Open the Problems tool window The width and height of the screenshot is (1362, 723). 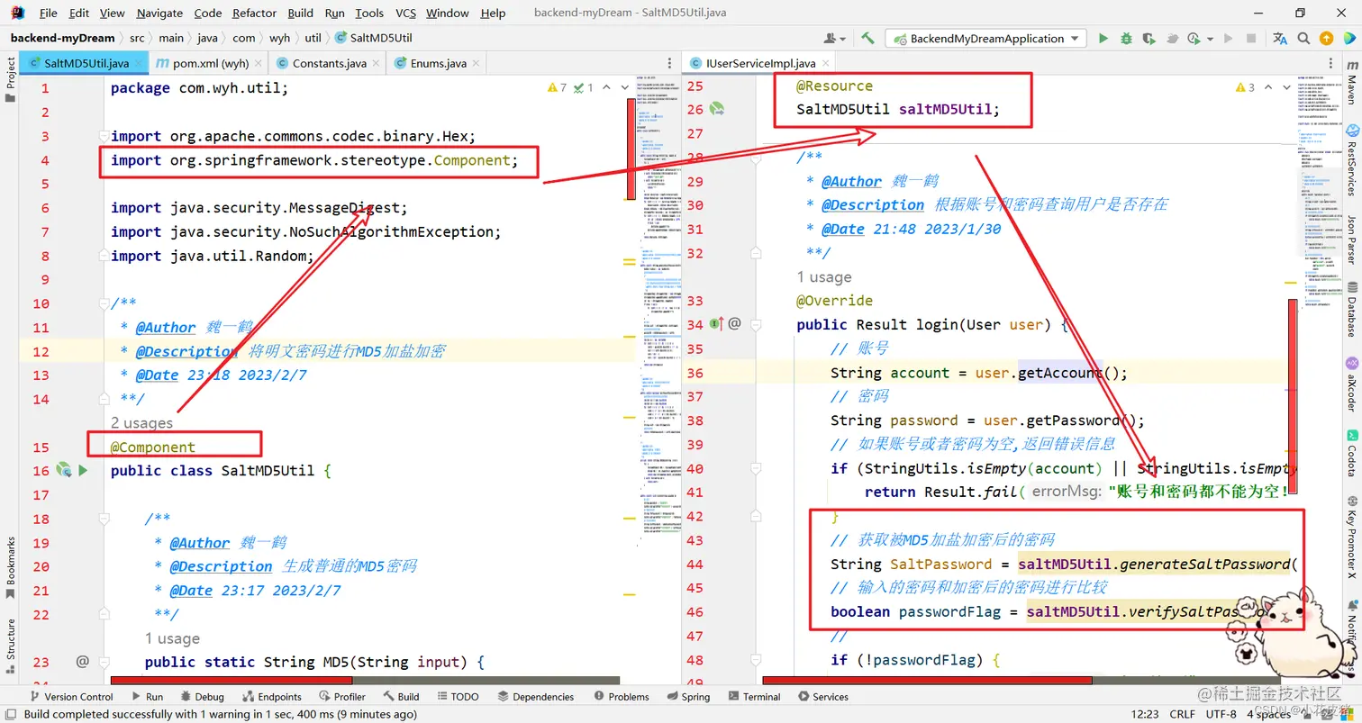[x=620, y=696]
